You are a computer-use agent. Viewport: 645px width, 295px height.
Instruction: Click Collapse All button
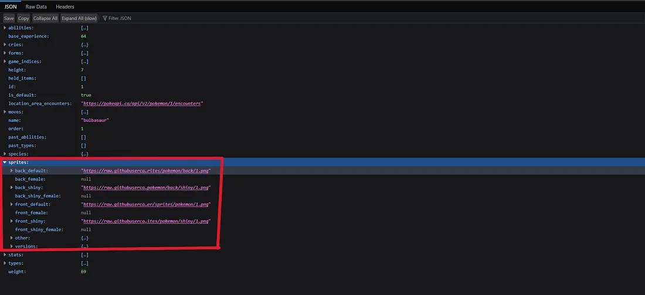(45, 18)
